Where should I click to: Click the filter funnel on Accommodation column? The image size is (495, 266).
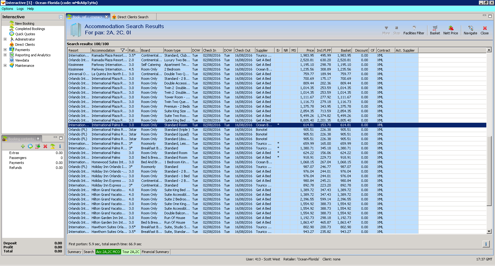click(123, 50)
